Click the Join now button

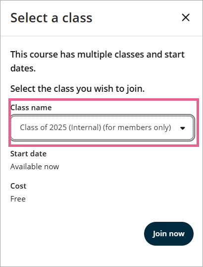(x=169, y=234)
